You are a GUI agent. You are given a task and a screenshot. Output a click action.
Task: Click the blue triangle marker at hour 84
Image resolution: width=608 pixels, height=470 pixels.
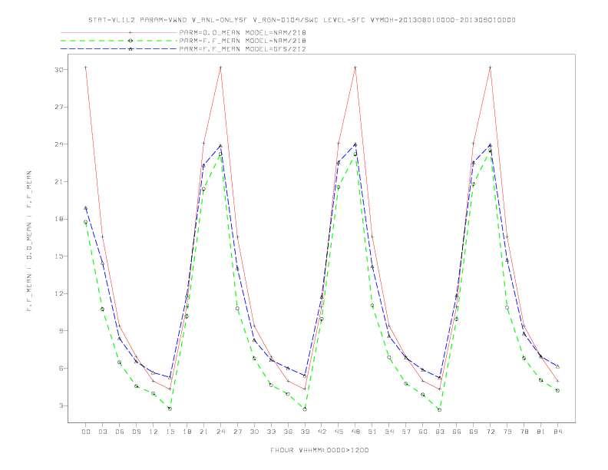tap(557, 366)
